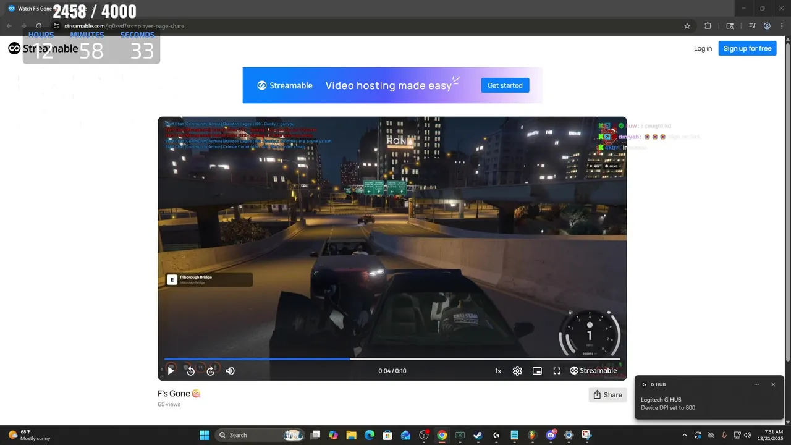Open the gear Settings app on the taskbar

(x=569, y=435)
